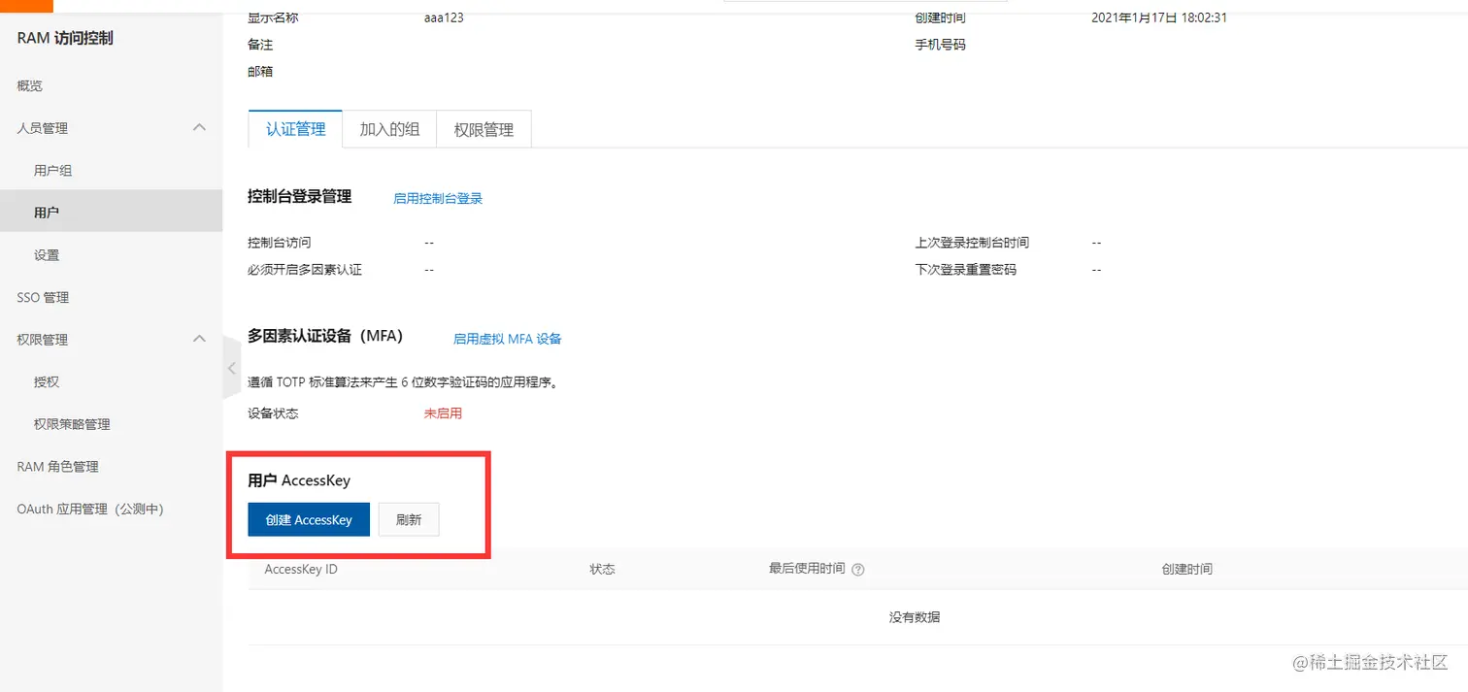Screen dimensions: 1468x692
Task: Click the 未启用 device status text
Action: pyautogui.click(x=443, y=412)
